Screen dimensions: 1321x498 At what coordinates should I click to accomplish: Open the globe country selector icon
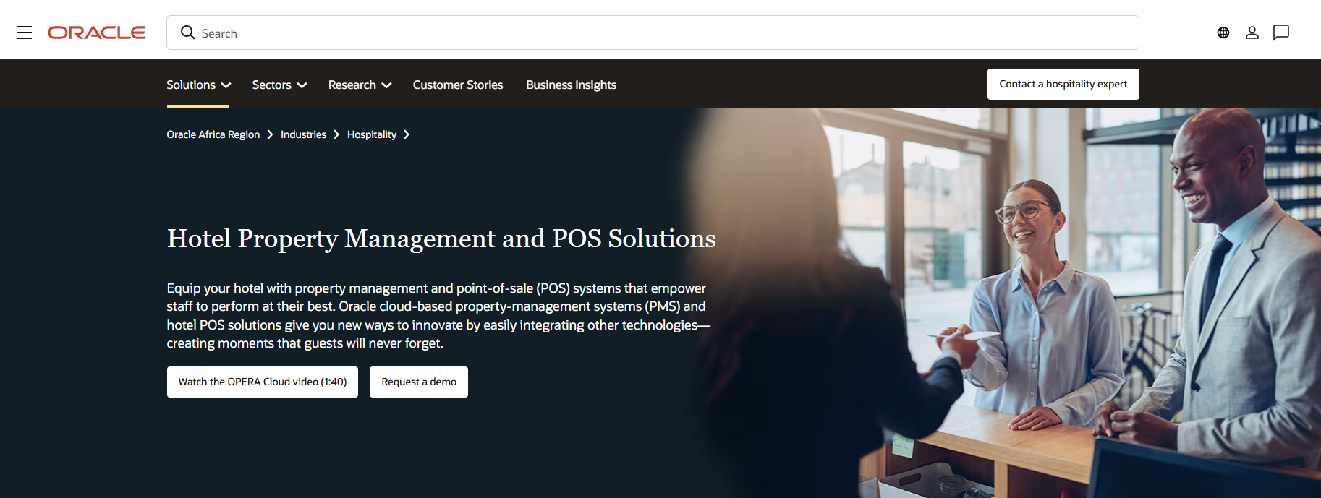click(1223, 33)
